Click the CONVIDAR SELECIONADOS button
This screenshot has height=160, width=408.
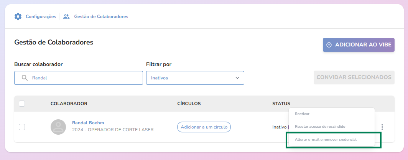point(354,77)
